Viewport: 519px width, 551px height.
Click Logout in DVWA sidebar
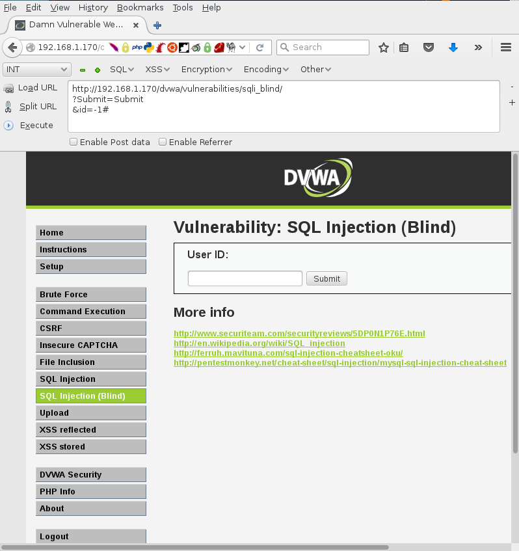point(91,536)
